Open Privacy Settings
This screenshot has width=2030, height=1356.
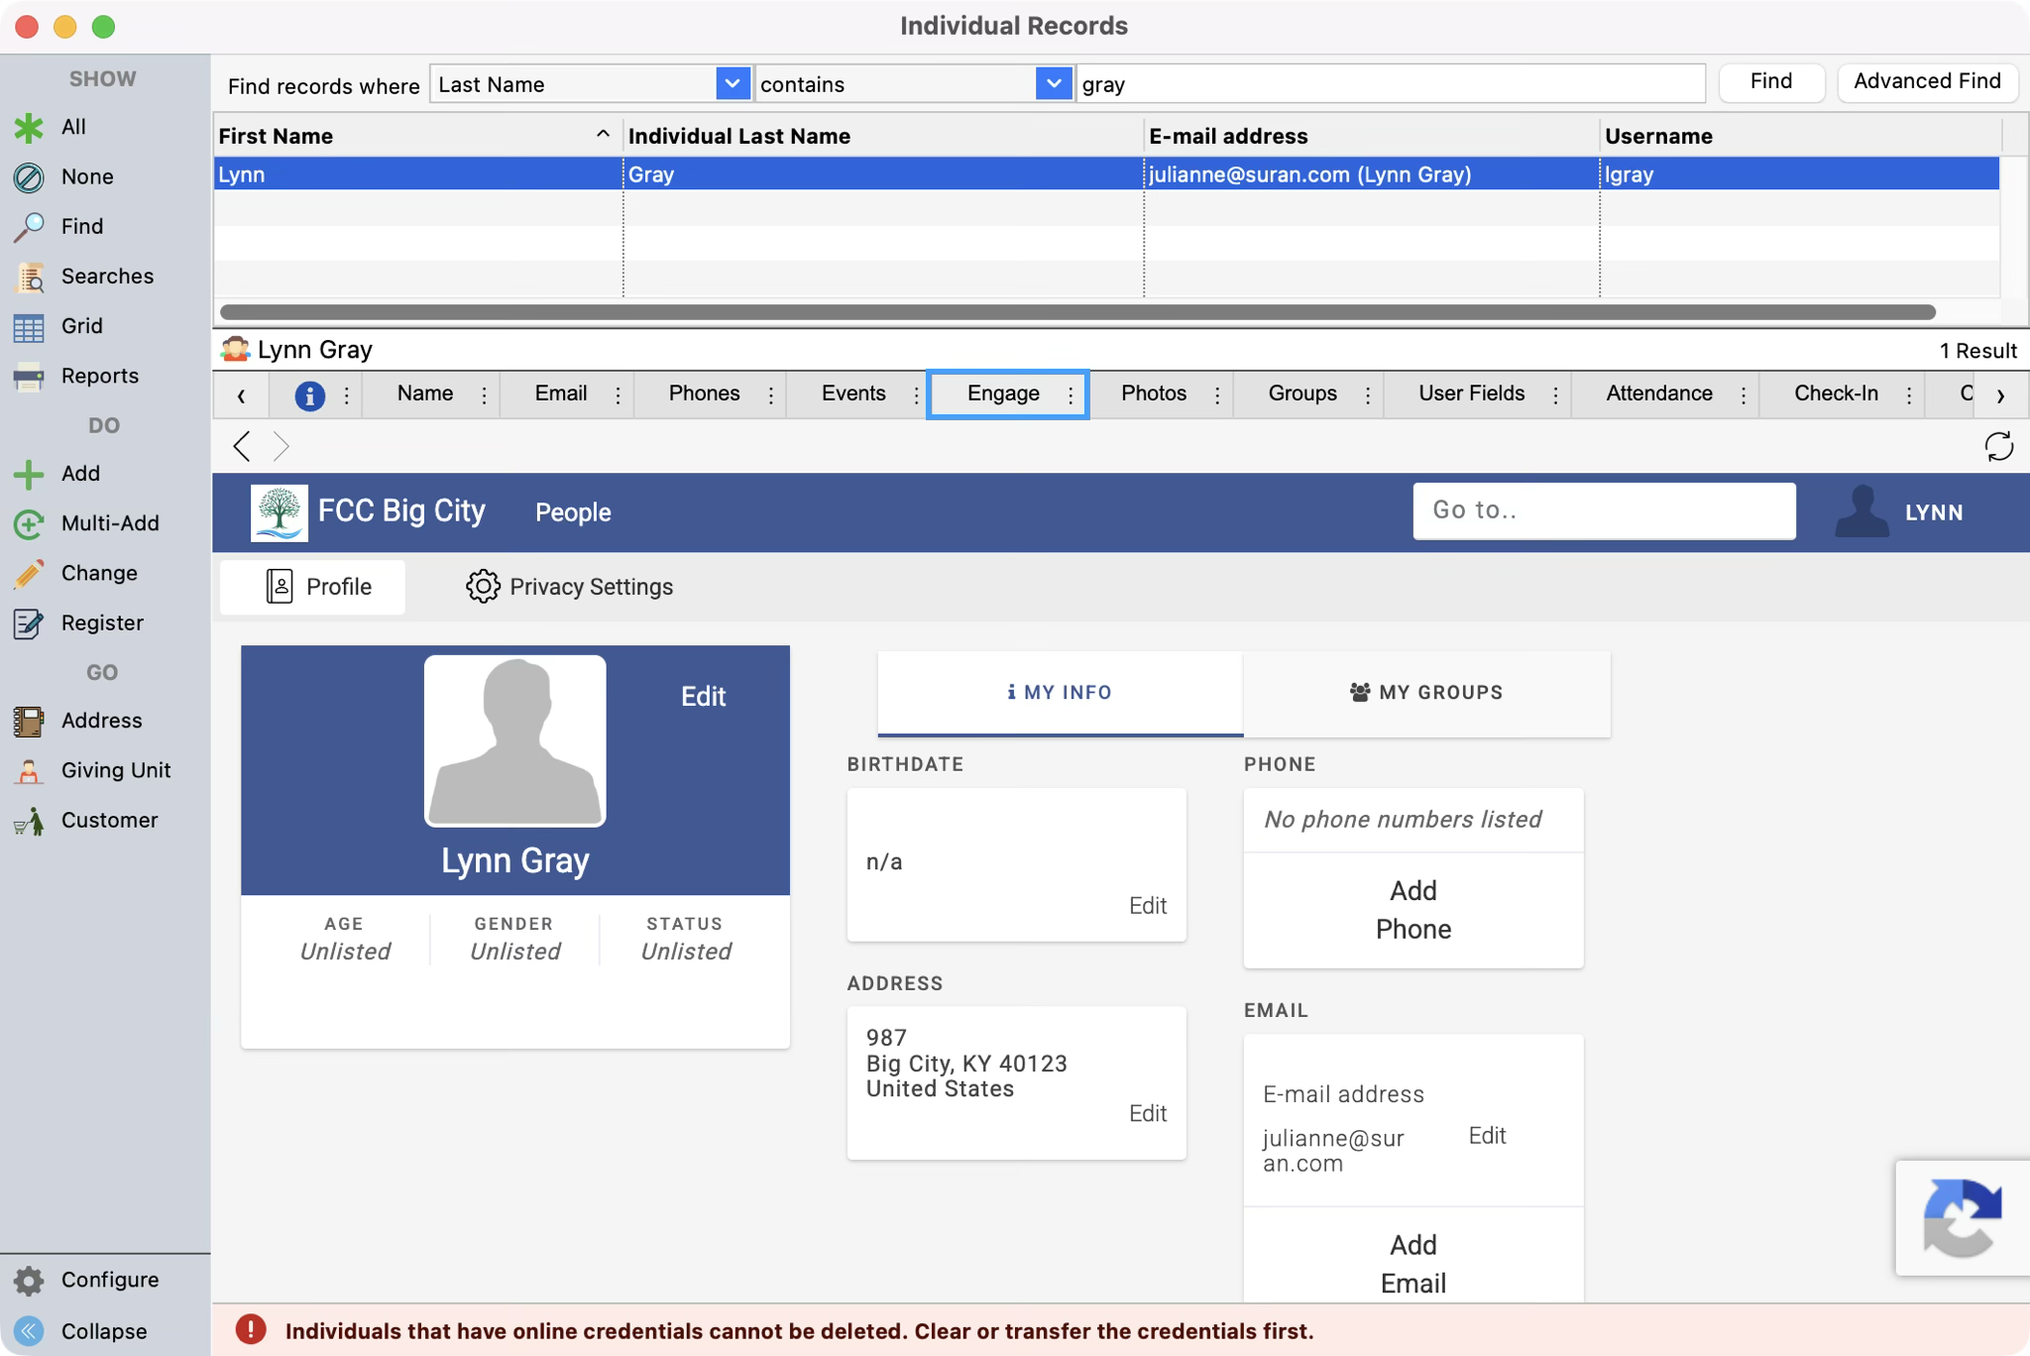tap(570, 587)
